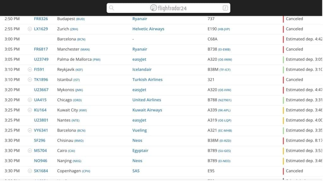Show codeshare details for UA415
This screenshot has width=323, height=181.
(30, 100)
